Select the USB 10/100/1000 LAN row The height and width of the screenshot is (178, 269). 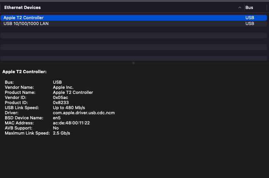134,23
